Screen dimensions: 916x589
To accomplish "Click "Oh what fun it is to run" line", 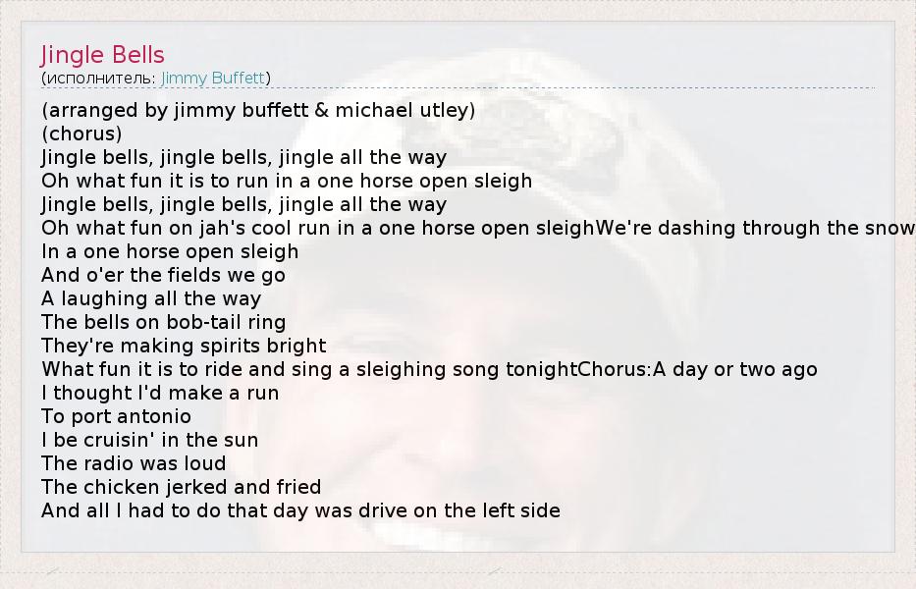I will (x=287, y=181).
